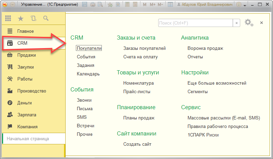Screen dimensions: 273x159
Task: Click the Поиск (Ctrl+F) search field
Action: click(195, 23)
